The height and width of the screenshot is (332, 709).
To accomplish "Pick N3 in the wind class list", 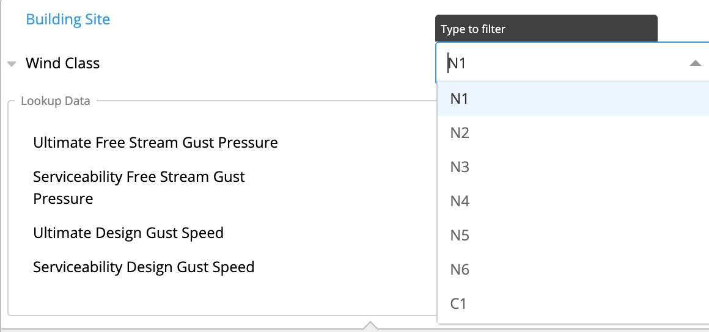I will 573,167.
